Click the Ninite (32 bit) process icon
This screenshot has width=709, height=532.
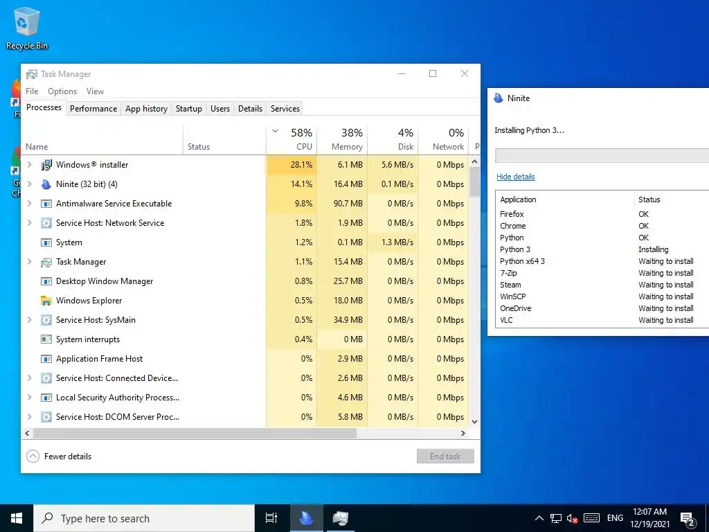[x=46, y=184]
